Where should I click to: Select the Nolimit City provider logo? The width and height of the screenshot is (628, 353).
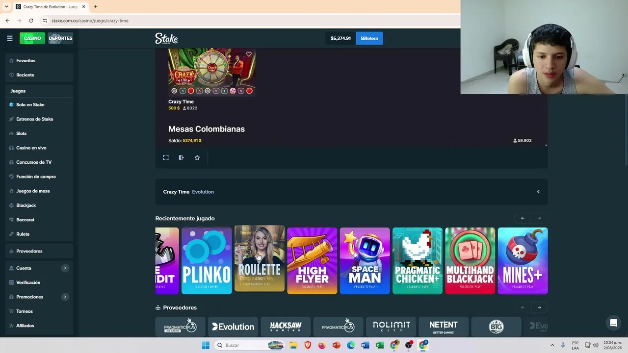[391, 327]
